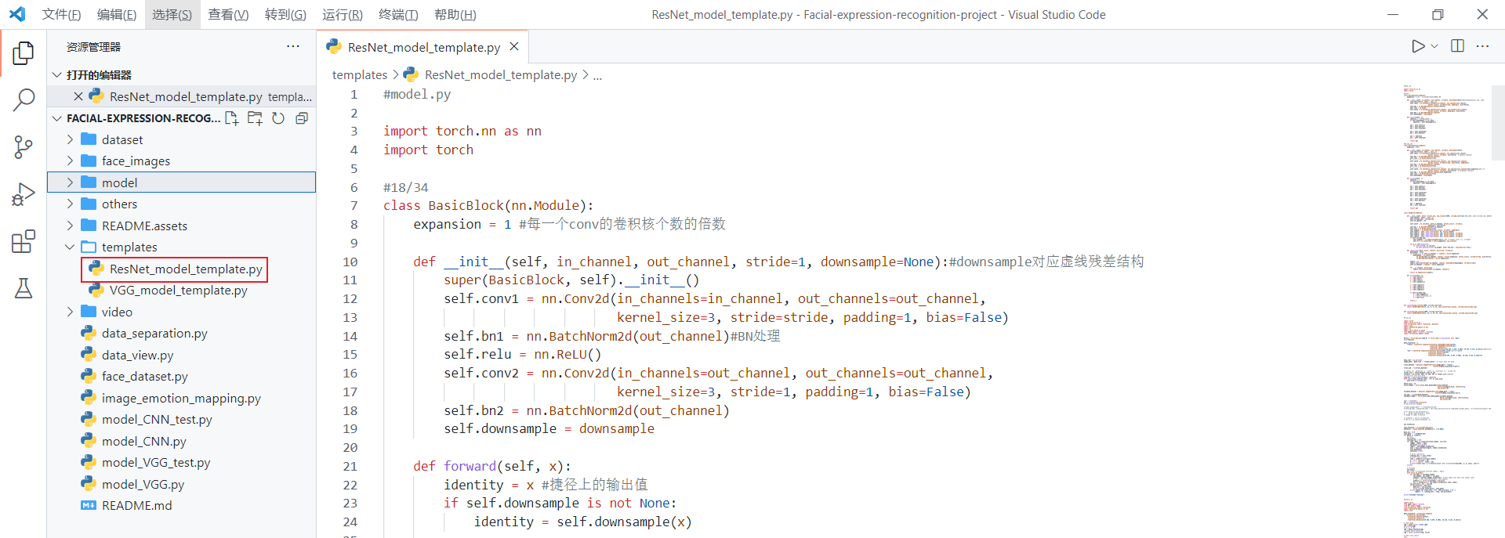Collapse the templates folder
1505x538 pixels.
pyautogui.click(x=181, y=247)
